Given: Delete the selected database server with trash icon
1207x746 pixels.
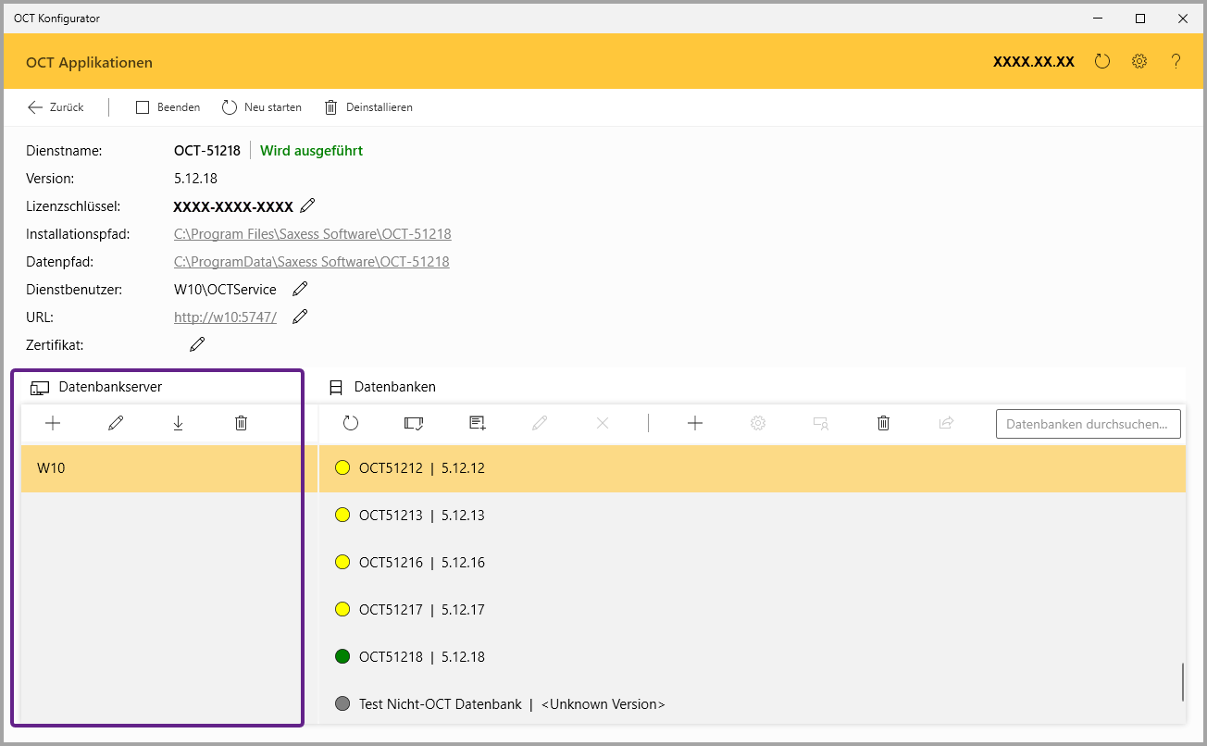Looking at the screenshot, I should point(241,423).
